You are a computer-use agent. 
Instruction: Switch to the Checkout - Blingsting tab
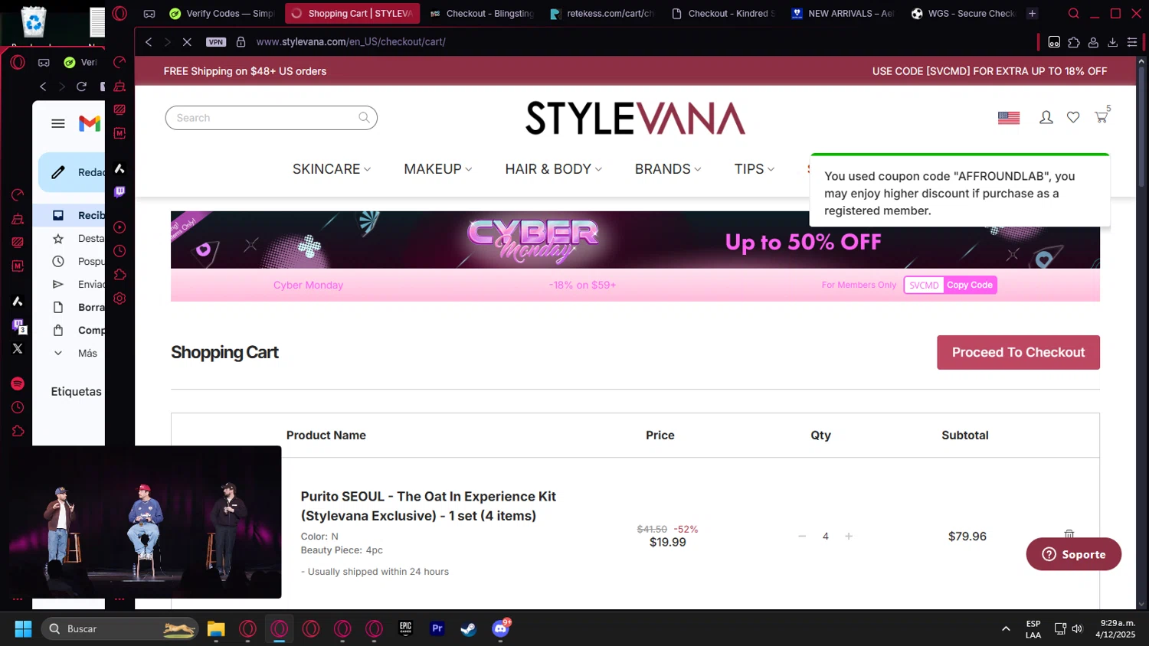483,14
